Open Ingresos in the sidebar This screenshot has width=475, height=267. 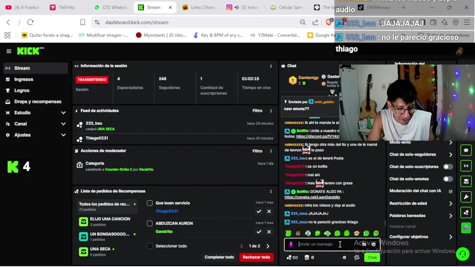pos(36,79)
